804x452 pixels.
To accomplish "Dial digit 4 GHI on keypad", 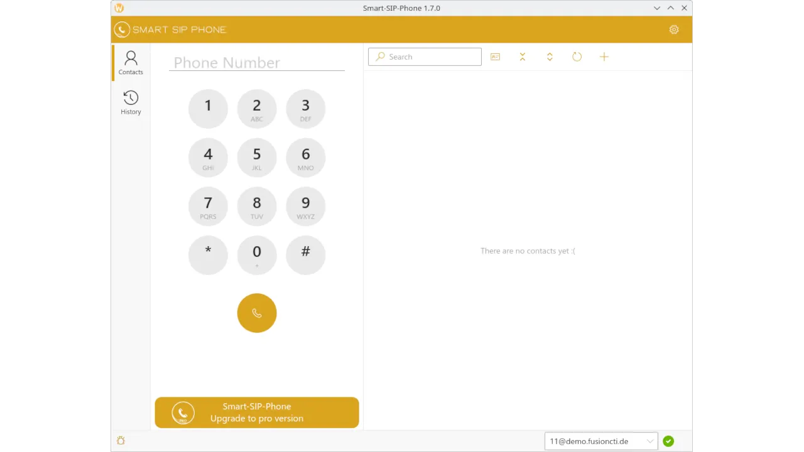I will pos(208,158).
